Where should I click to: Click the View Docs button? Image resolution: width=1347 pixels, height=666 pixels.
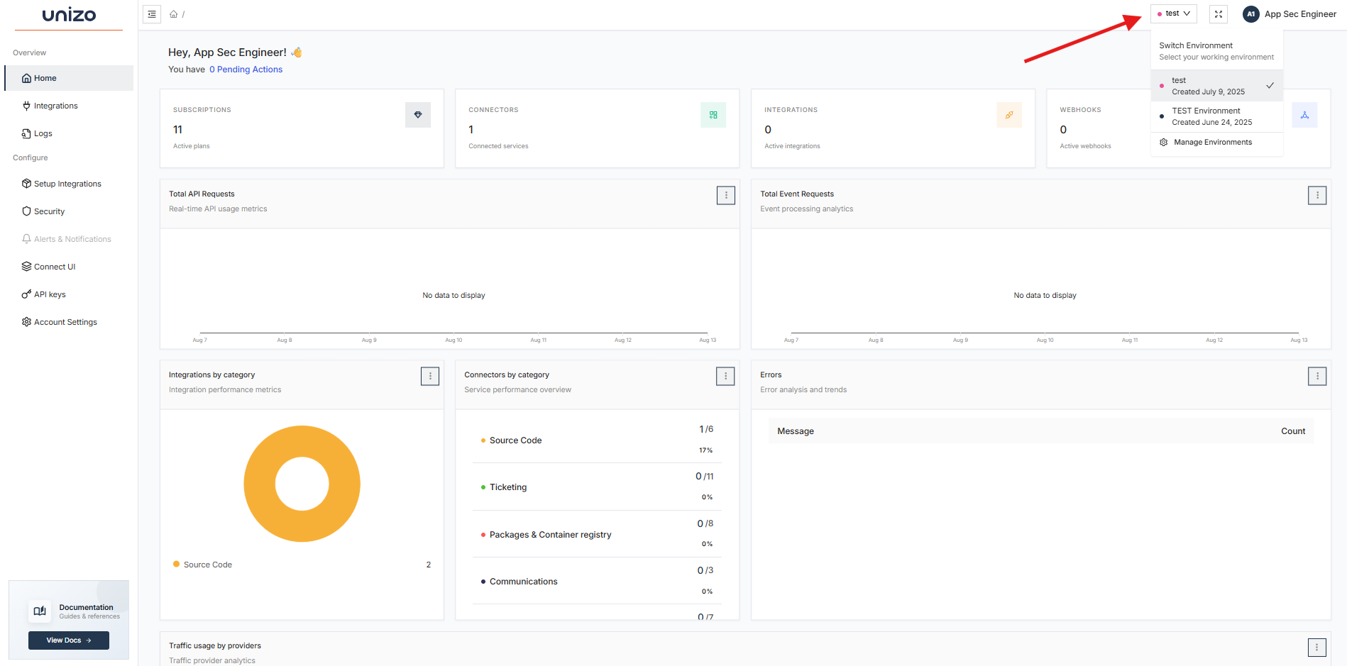(x=69, y=640)
